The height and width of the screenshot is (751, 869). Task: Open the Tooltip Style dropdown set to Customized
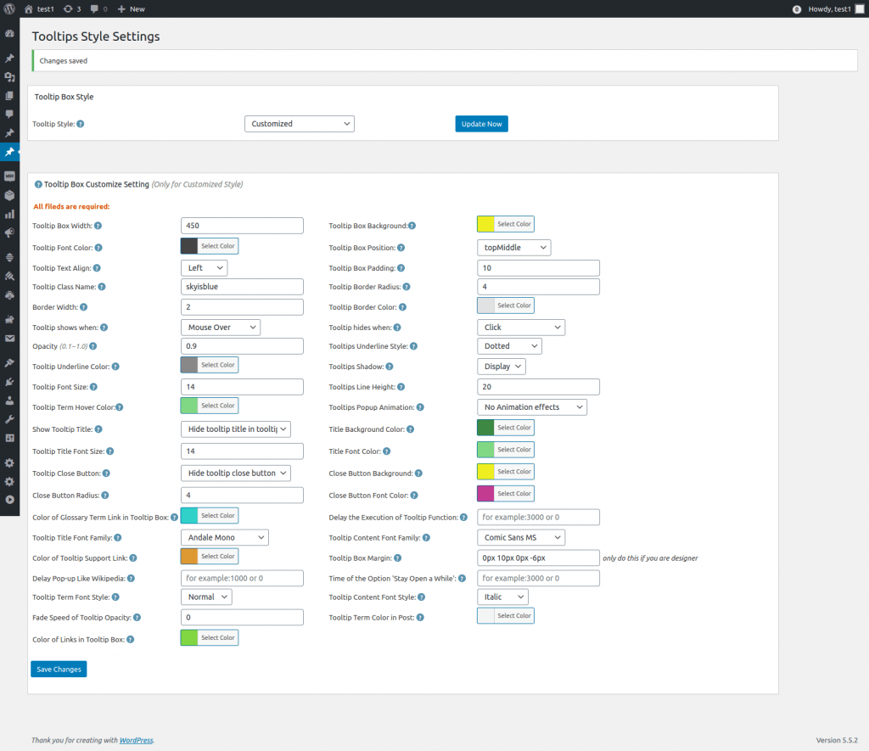[x=300, y=124]
